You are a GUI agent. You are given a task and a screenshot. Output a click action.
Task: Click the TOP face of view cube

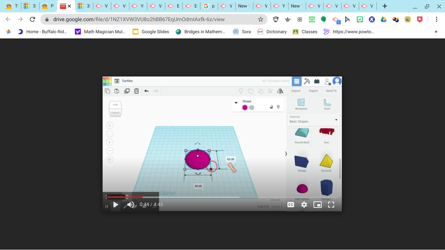tap(115, 105)
